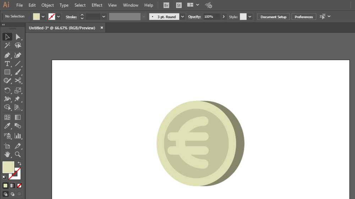Expand the fill color dropdown

pyautogui.click(x=43, y=17)
